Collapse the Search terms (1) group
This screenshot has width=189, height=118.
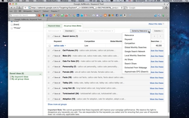click(49, 36)
